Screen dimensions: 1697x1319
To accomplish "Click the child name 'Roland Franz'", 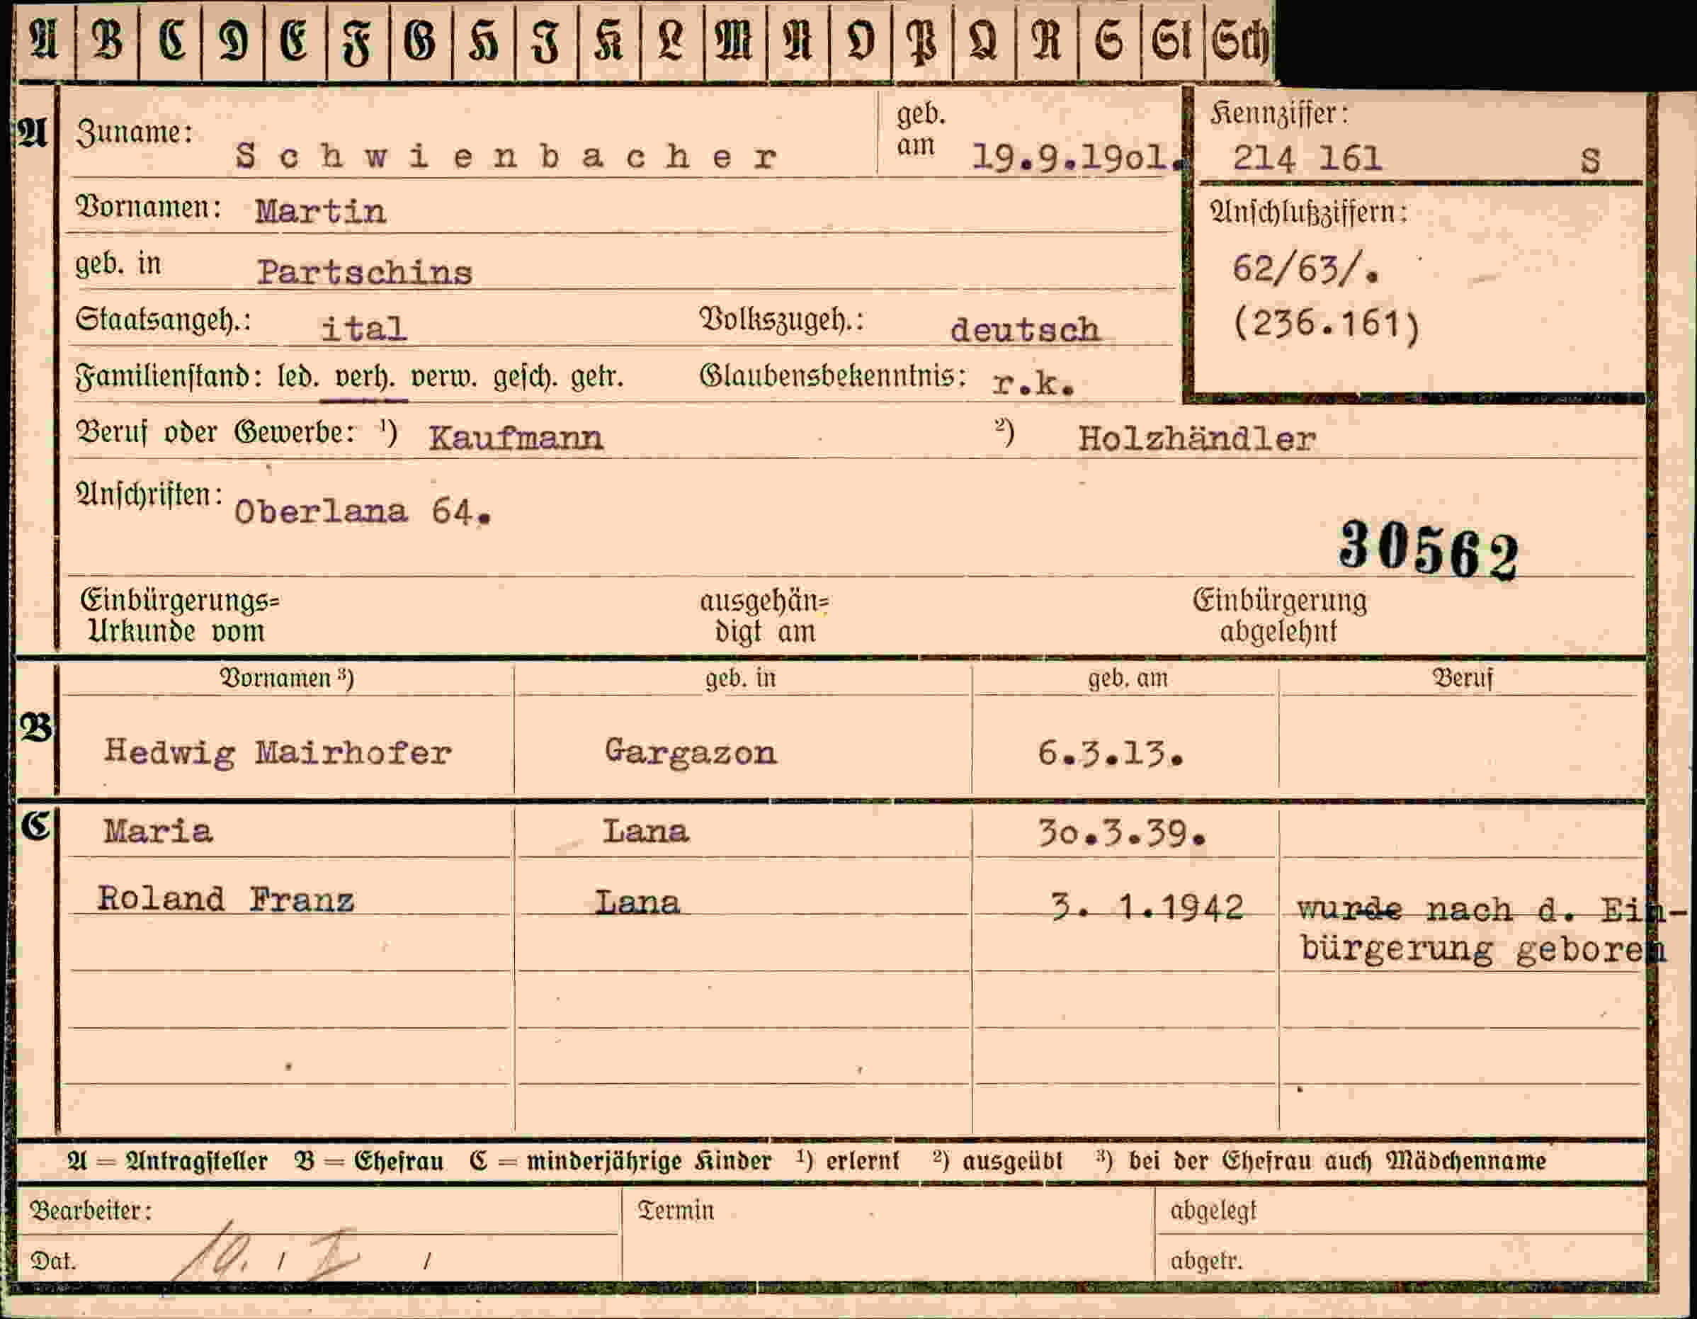I will point(225,899).
